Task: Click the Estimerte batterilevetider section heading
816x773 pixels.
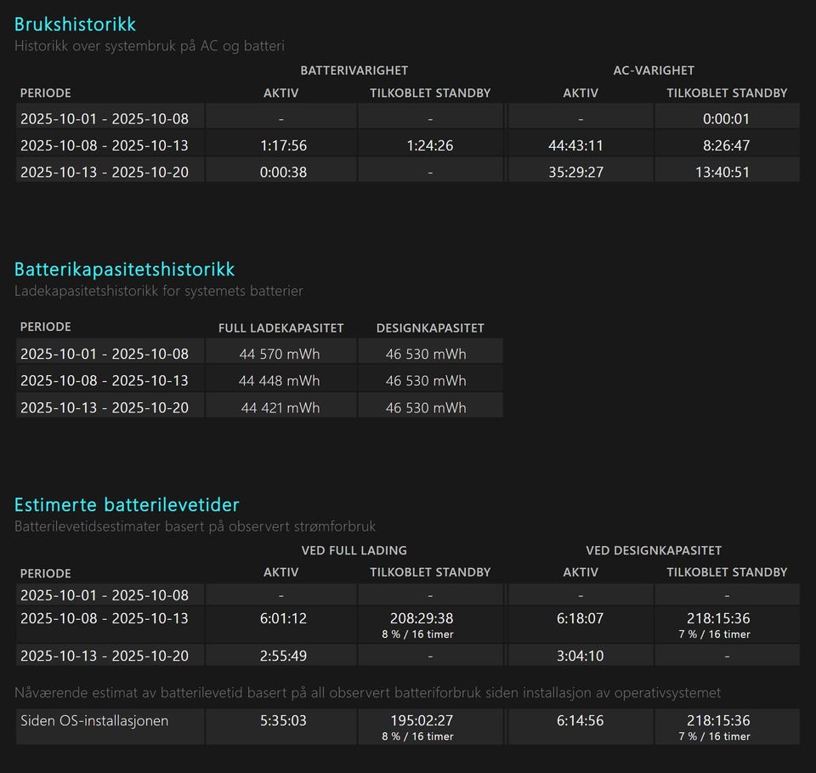Action: (x=127, y=505)
